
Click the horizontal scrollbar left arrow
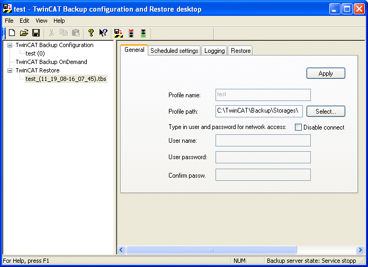click(121, 250)
